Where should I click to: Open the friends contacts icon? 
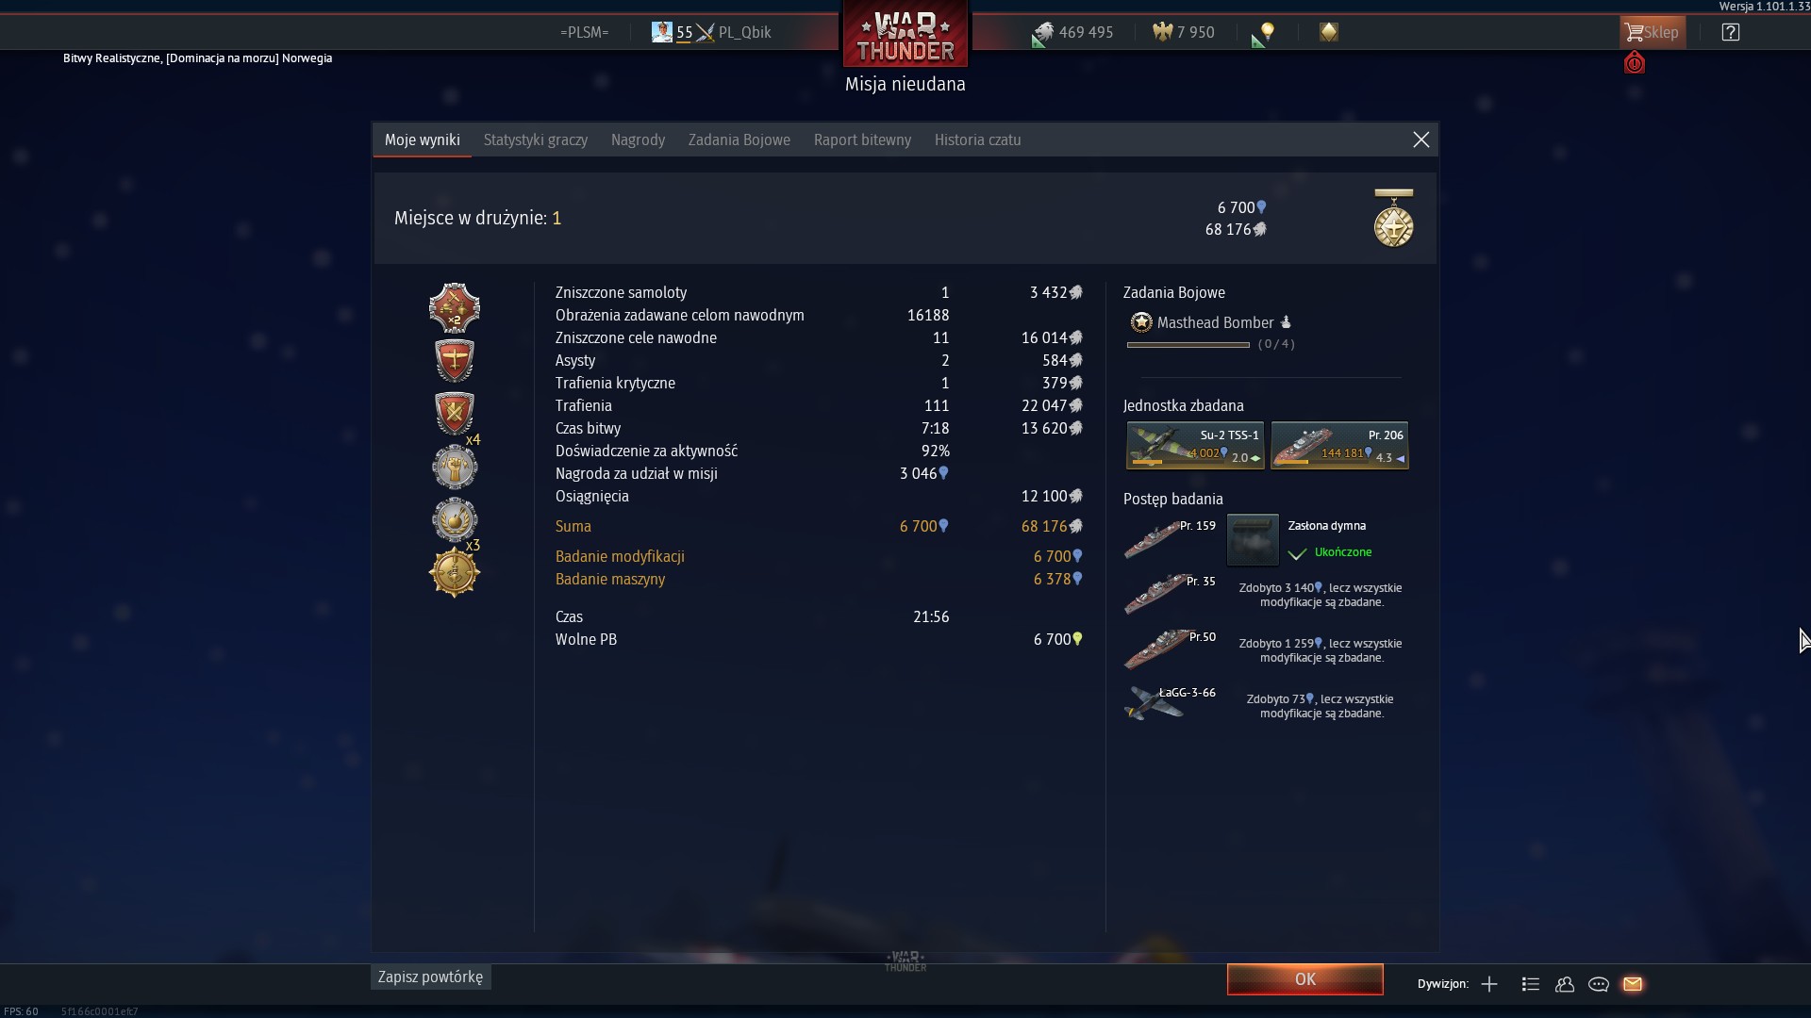(1565, 984)
